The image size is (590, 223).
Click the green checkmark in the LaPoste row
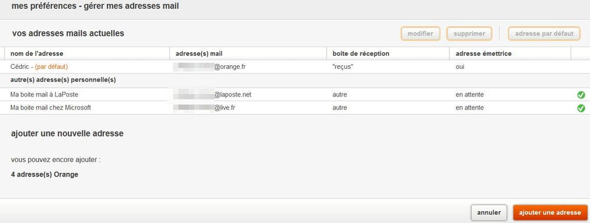581,95
